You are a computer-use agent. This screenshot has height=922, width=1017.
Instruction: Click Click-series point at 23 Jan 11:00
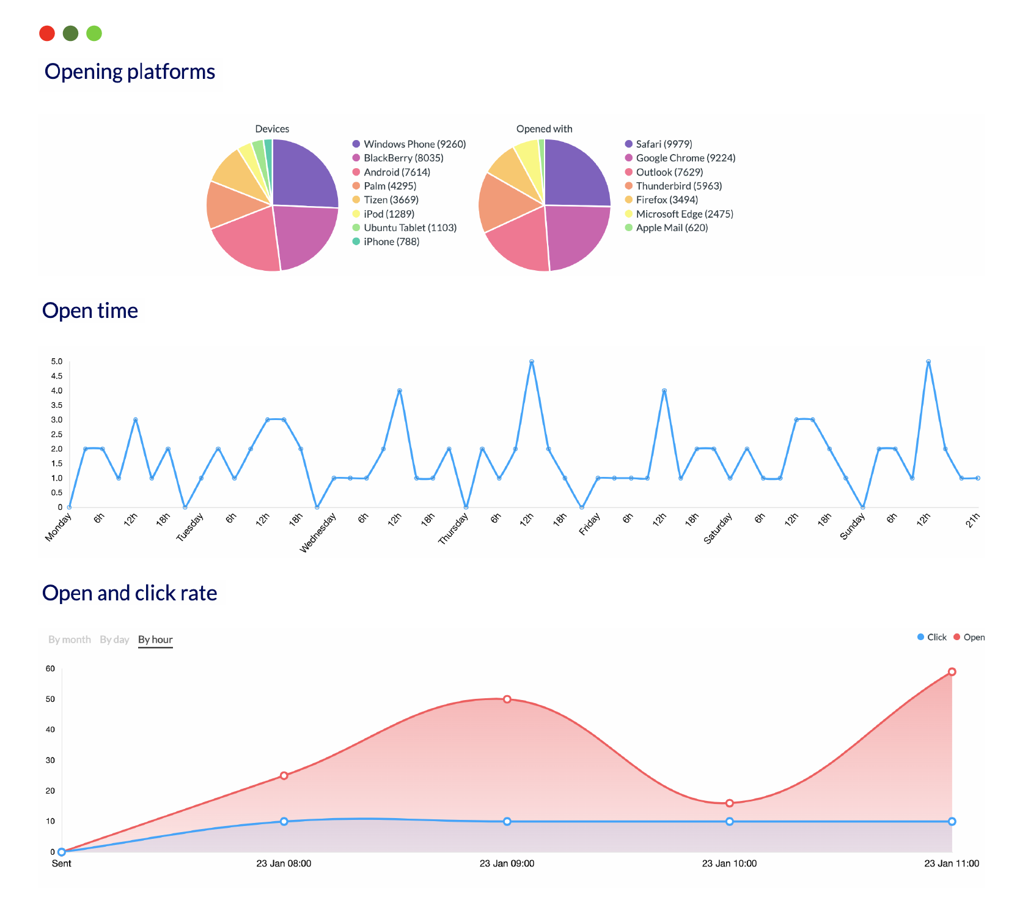coord(952,821)
